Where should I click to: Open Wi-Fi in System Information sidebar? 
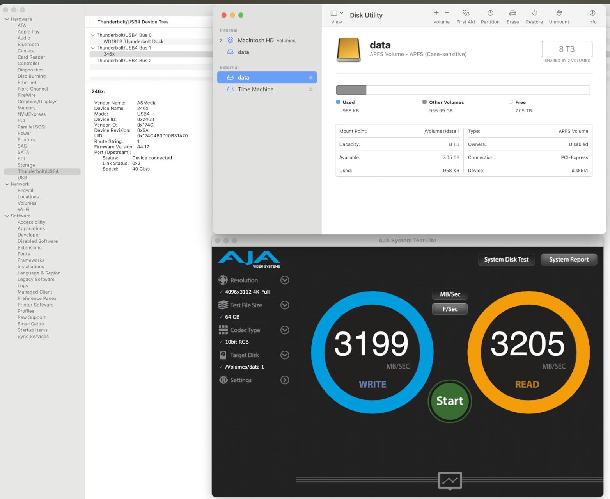(x=23, y=210)
